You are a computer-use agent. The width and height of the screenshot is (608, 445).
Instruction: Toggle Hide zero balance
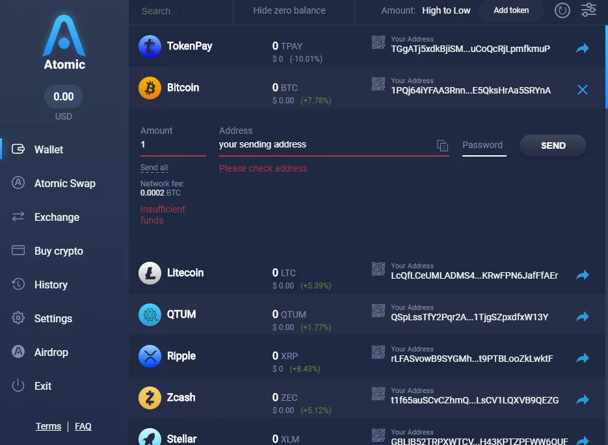[289, 10]
